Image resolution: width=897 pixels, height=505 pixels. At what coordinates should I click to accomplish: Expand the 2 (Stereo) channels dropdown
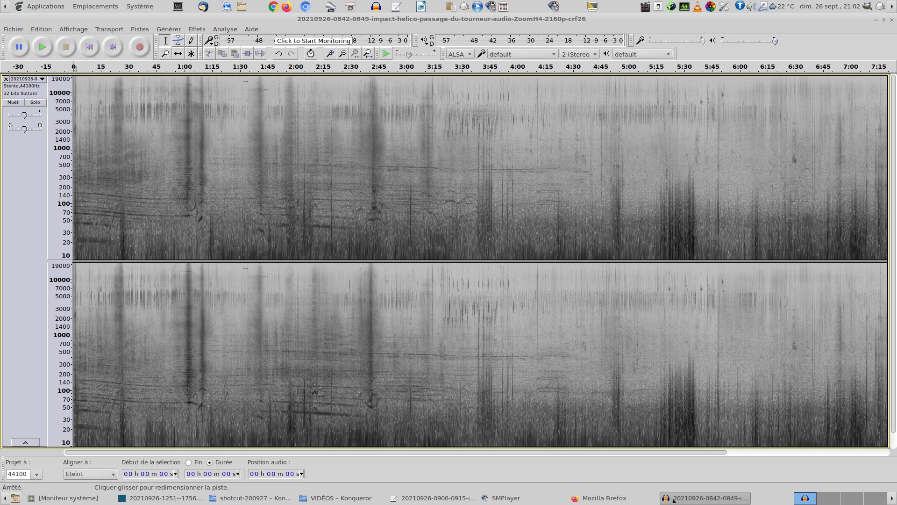click(579, 54)
